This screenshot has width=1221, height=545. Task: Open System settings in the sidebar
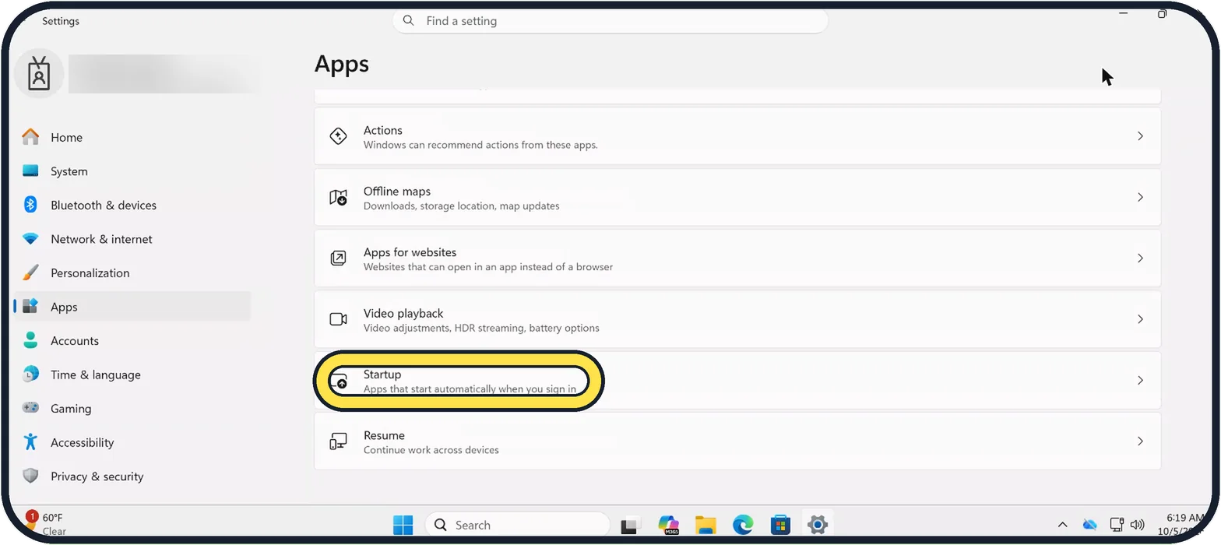coord(132,171)
